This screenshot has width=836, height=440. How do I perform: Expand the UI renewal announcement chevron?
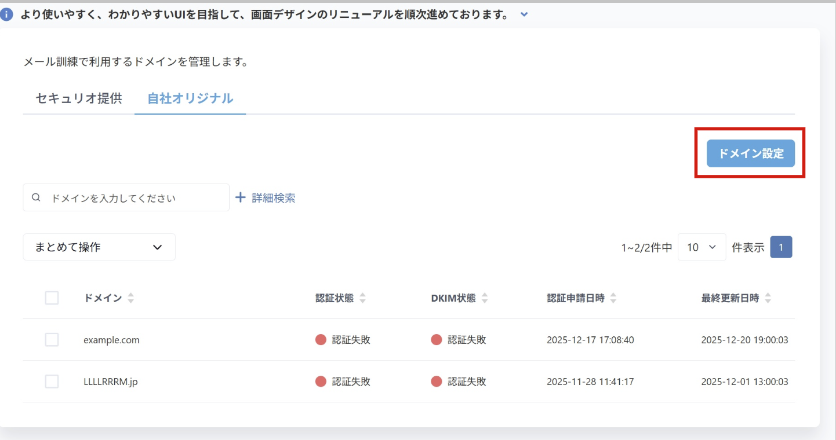coord(524,15)
